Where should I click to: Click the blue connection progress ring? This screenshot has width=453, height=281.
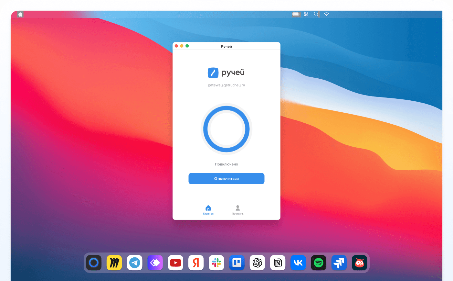click(226, 129)
